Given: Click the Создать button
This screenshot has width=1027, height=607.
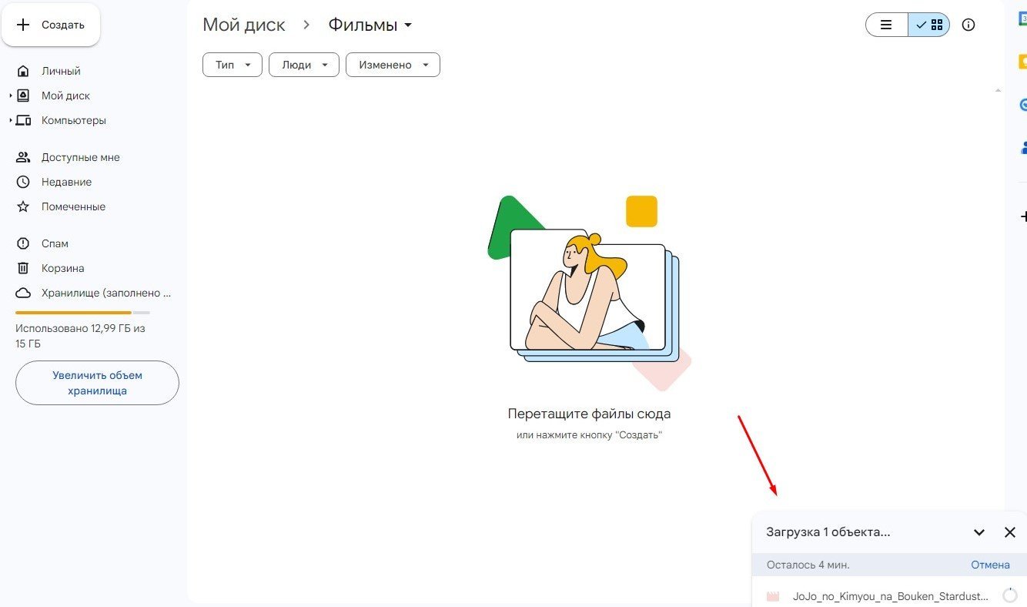Looking at the screenshot, I should (51, 25).
